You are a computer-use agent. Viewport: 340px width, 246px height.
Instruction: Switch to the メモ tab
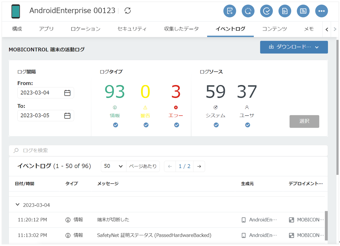(309, 29)
